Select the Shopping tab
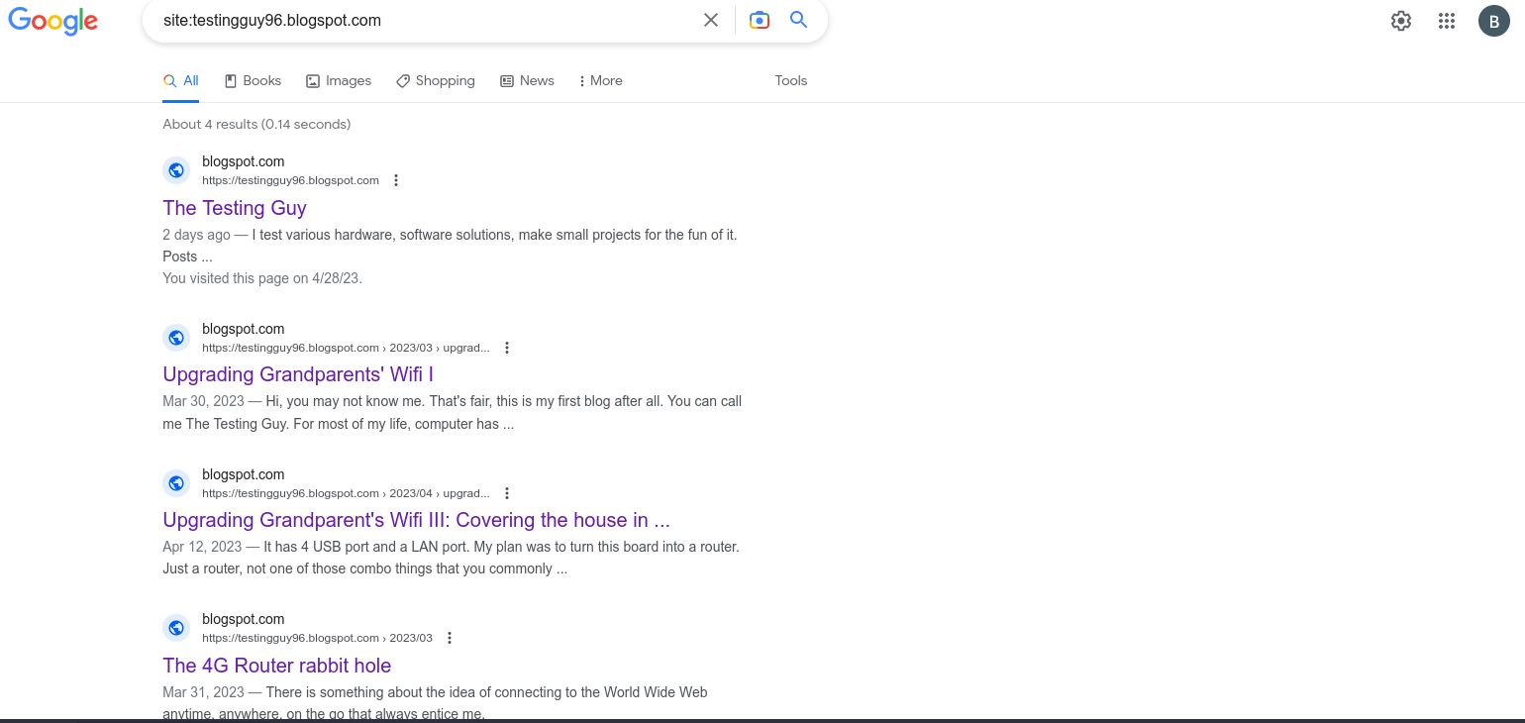Viewport: 1525px width, 723px height. click(436, 81)
